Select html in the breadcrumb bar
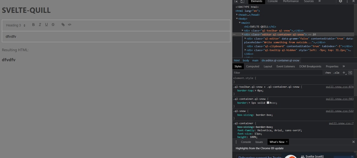357x158 pixels. [x=237, y=60]
